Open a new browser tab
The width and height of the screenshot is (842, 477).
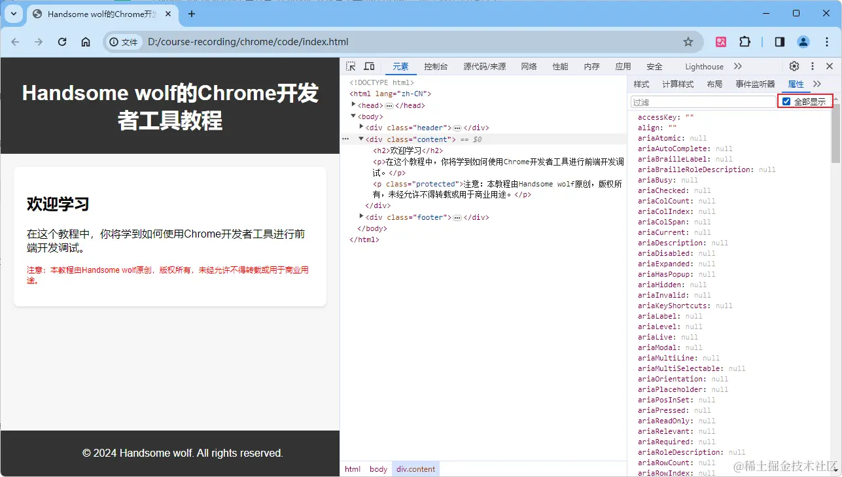[192, 14]
